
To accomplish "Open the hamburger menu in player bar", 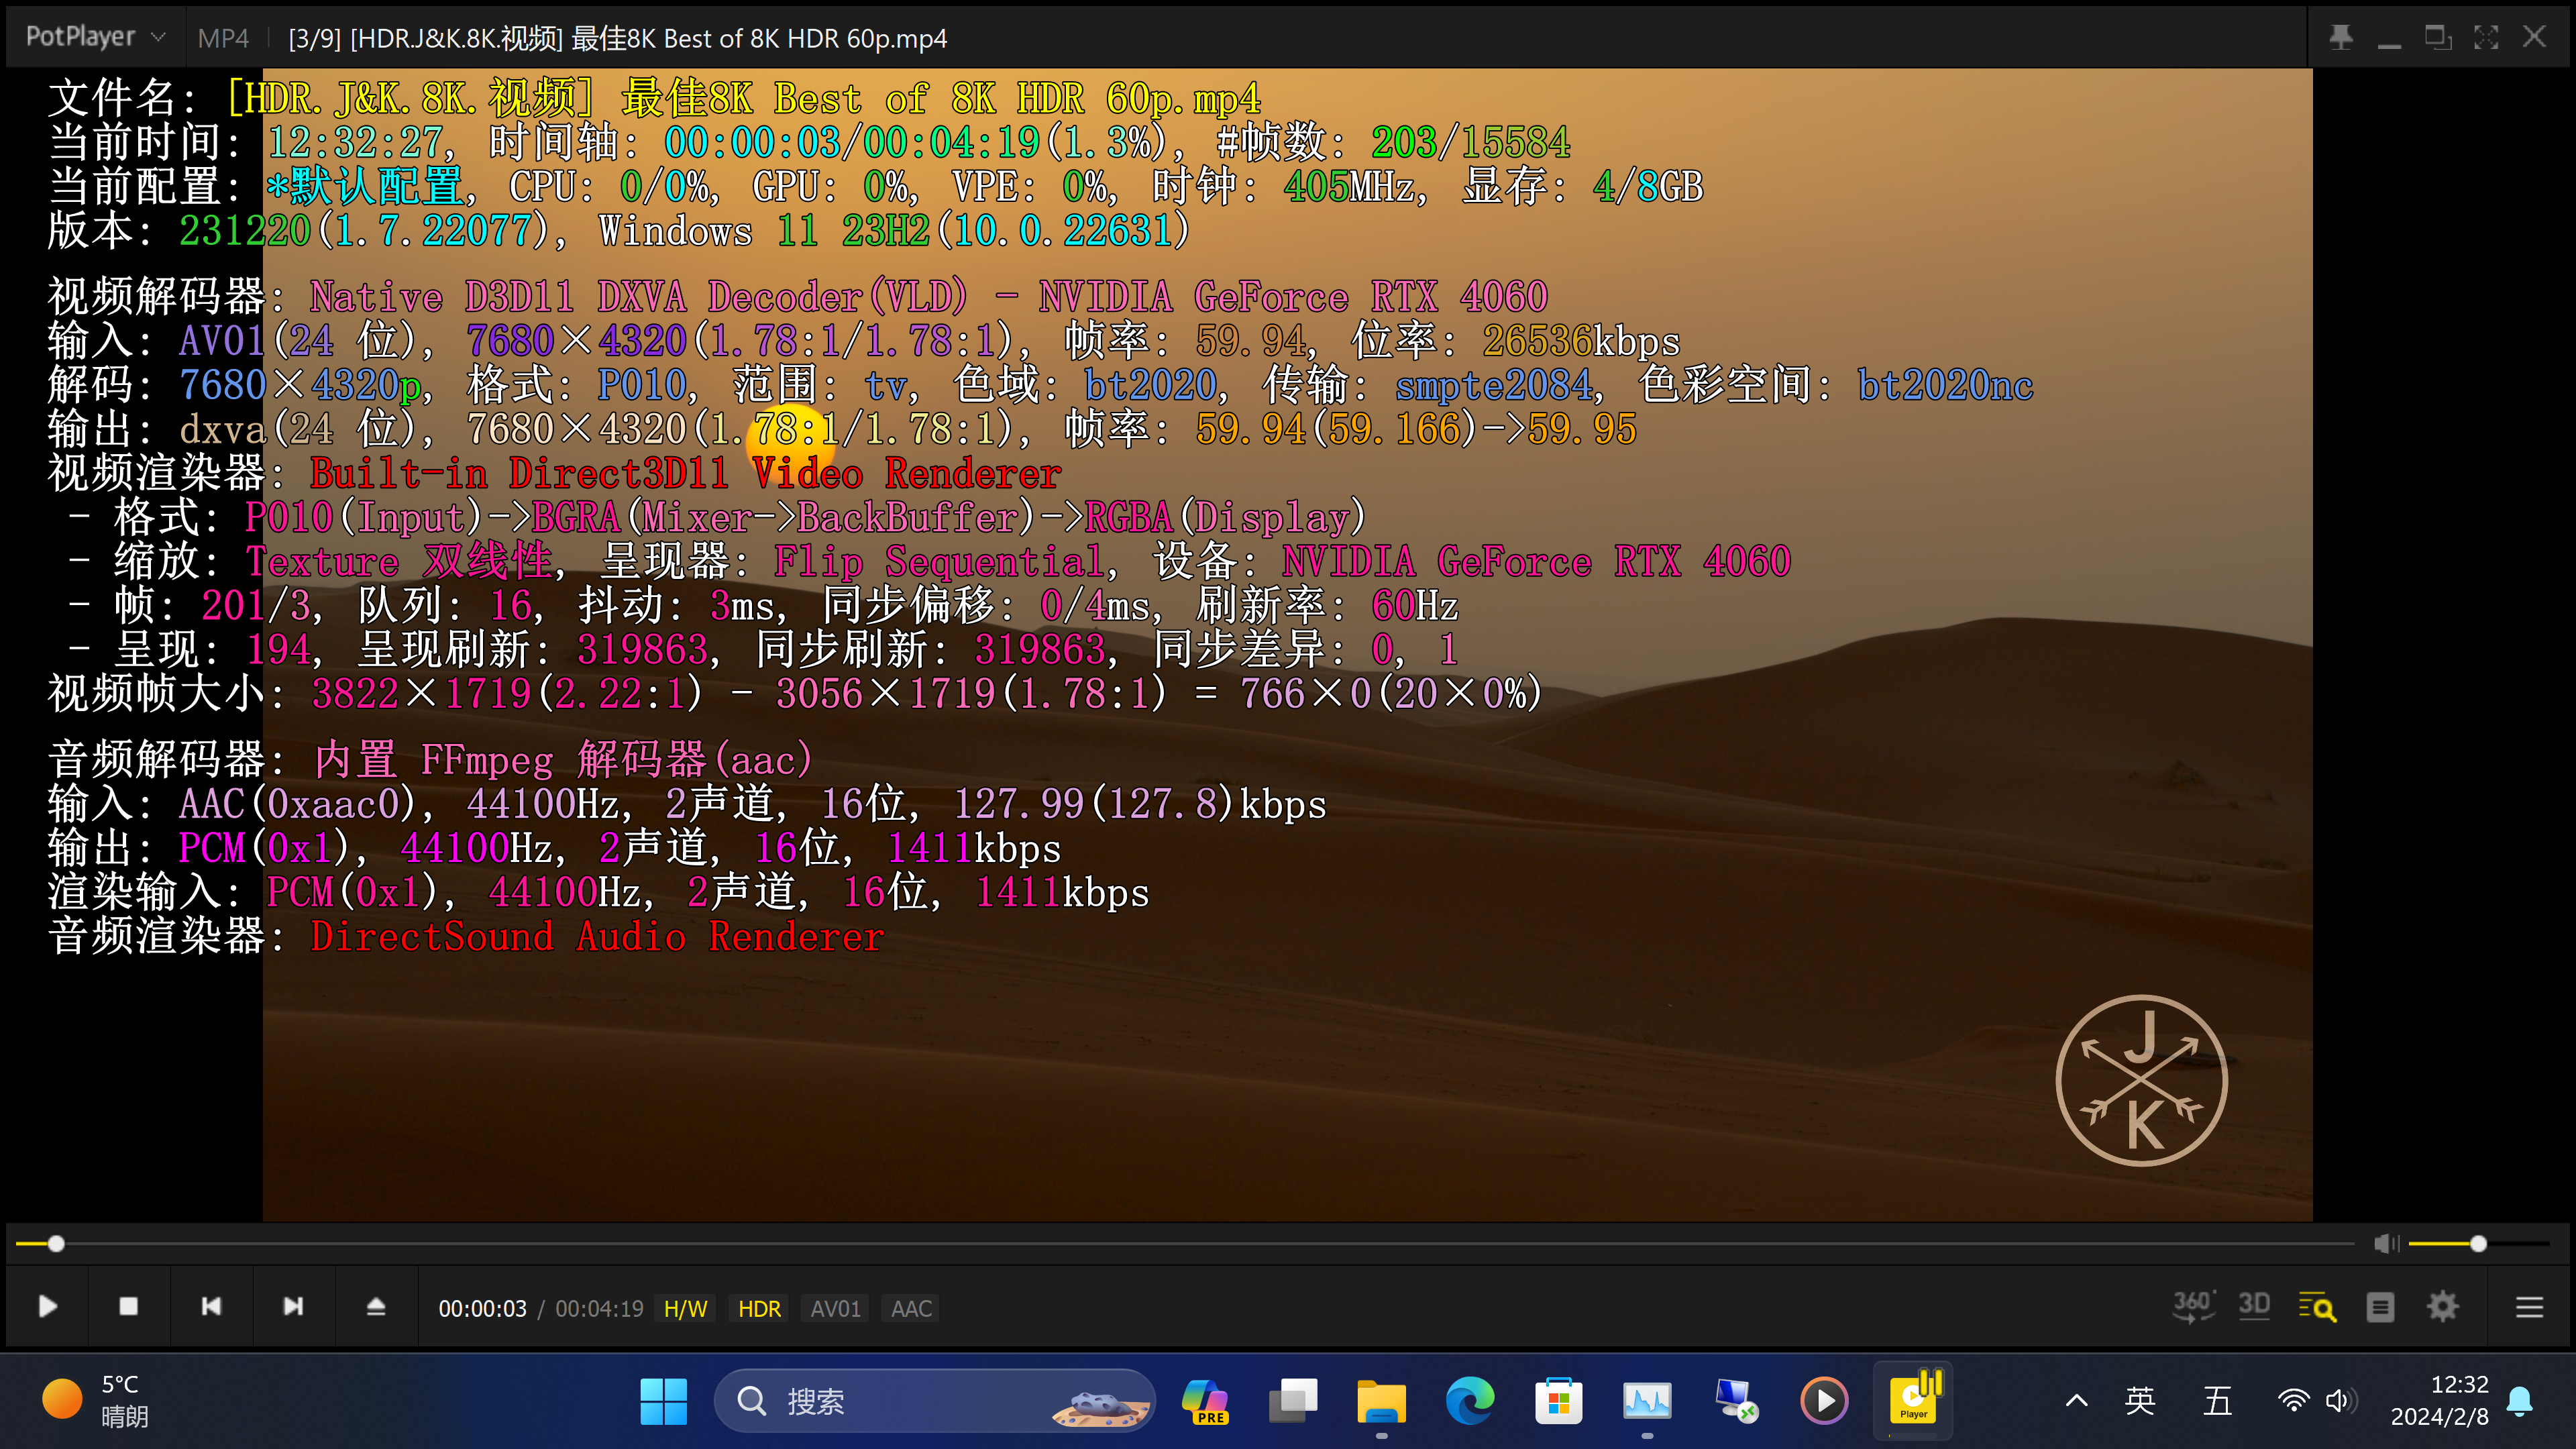I will [2529, 1307].
